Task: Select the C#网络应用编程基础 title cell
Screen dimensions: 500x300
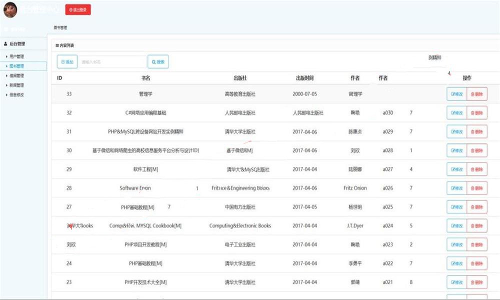Action: (x=145, y=113)
